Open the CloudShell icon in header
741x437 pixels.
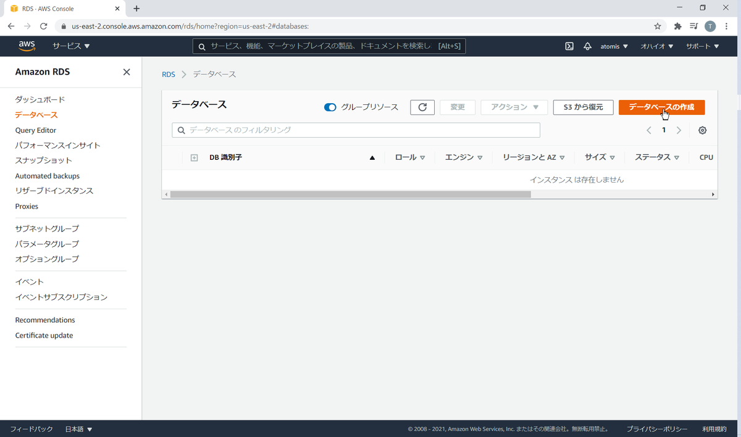569,46
